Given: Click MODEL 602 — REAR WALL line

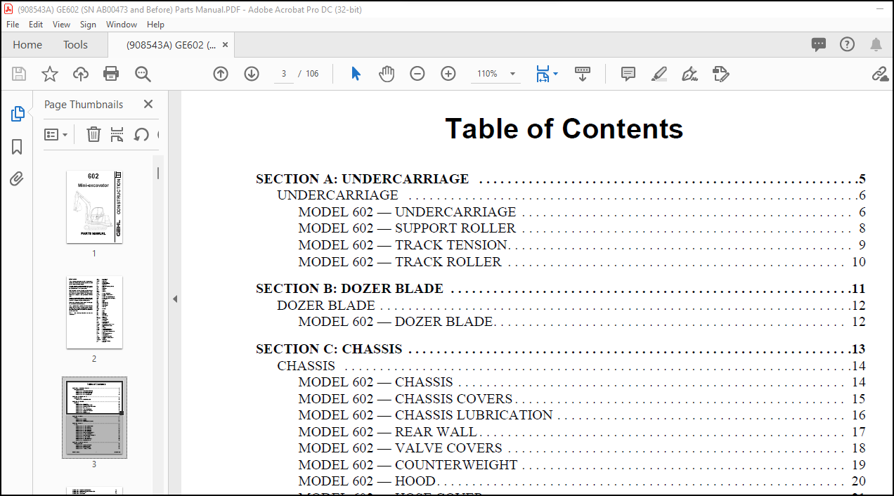Looking at the screenshot, I should tap(582, 432).
